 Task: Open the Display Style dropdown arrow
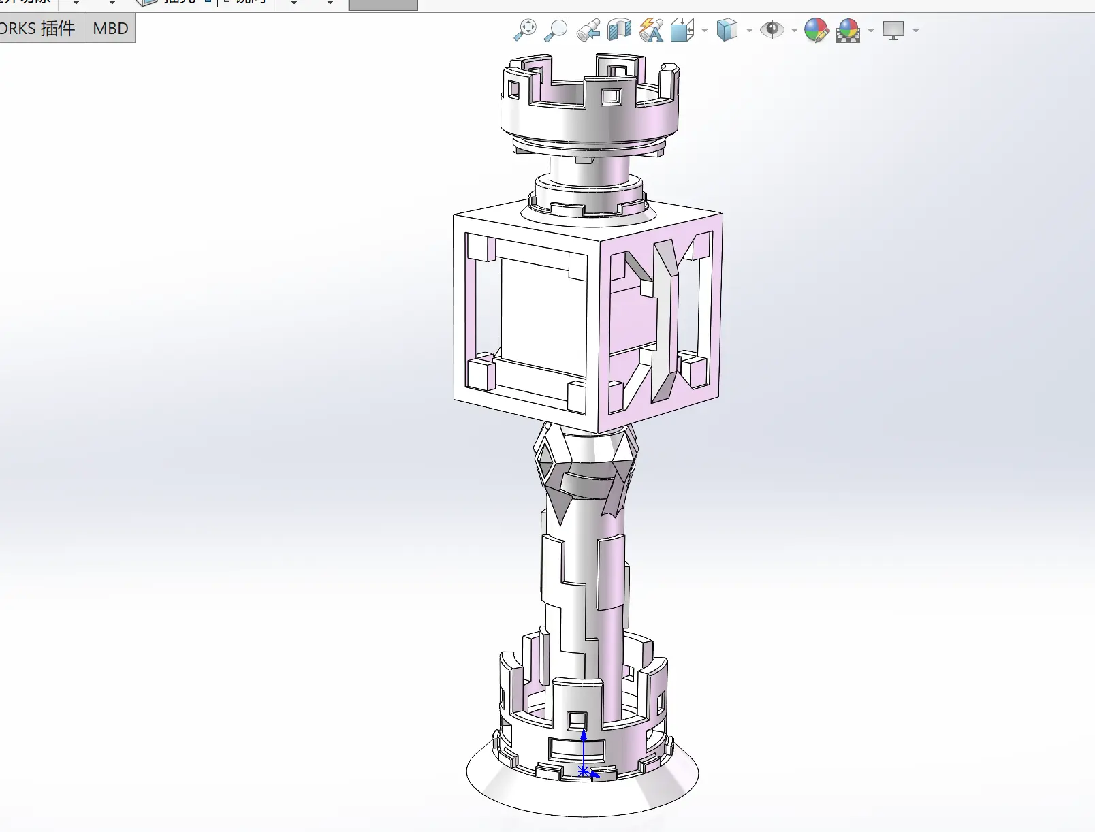coord(749,30)
